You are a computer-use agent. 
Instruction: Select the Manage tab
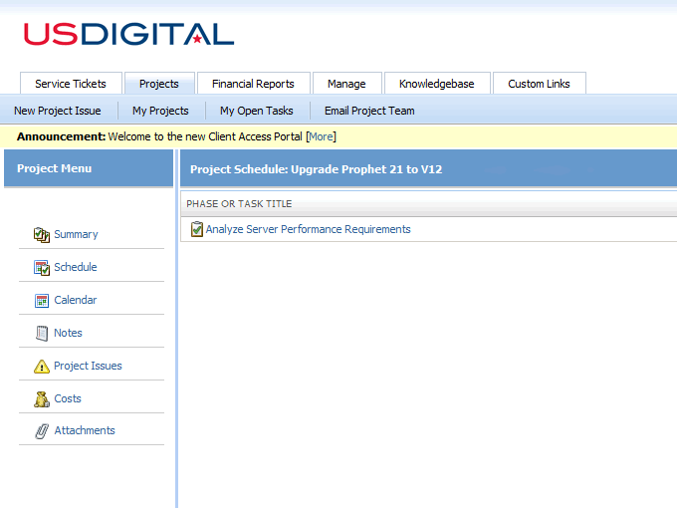[346, 84]
